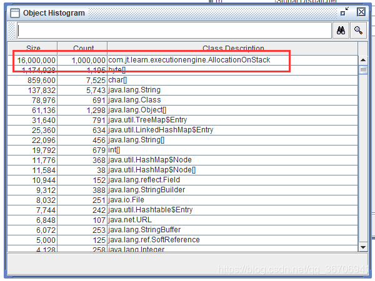Click the count value 691
The width and height of the screenshot is (375, 281).
click(x=99, y=101)
